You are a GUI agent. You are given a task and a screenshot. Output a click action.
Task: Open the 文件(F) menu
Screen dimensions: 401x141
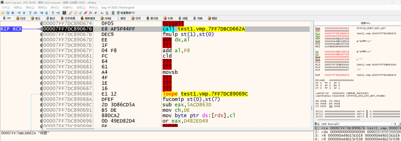coord(6,7)
